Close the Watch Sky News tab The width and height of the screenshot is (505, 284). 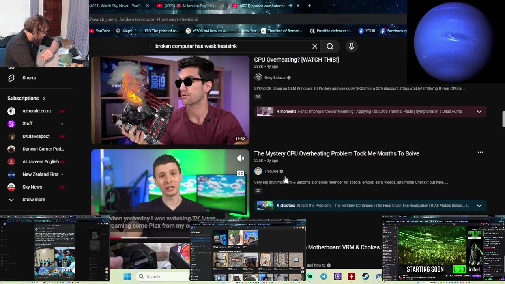(148, 6)
